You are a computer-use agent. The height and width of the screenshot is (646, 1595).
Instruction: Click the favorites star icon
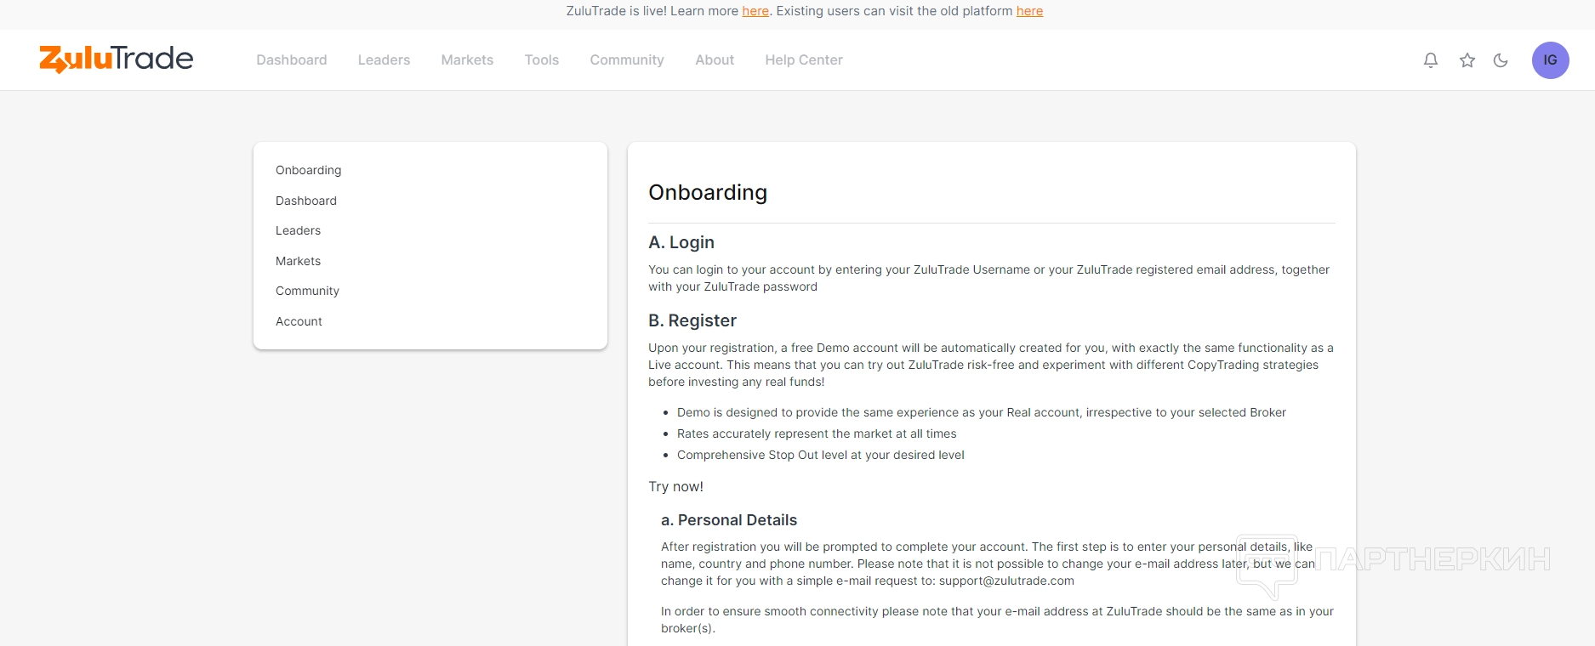pos(1467,60)
